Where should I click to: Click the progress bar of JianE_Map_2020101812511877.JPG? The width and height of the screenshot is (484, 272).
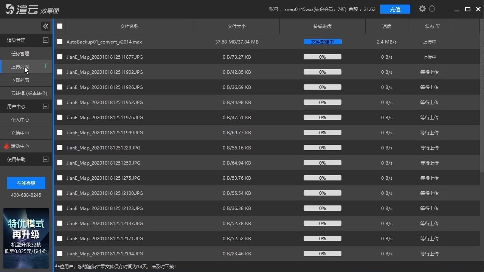323,57
